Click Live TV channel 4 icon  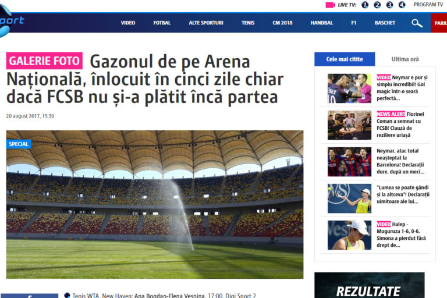[x=402, y=5]
